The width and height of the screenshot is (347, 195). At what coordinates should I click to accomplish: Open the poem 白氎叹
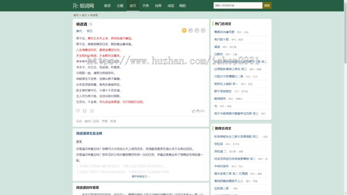coord(219,54)
